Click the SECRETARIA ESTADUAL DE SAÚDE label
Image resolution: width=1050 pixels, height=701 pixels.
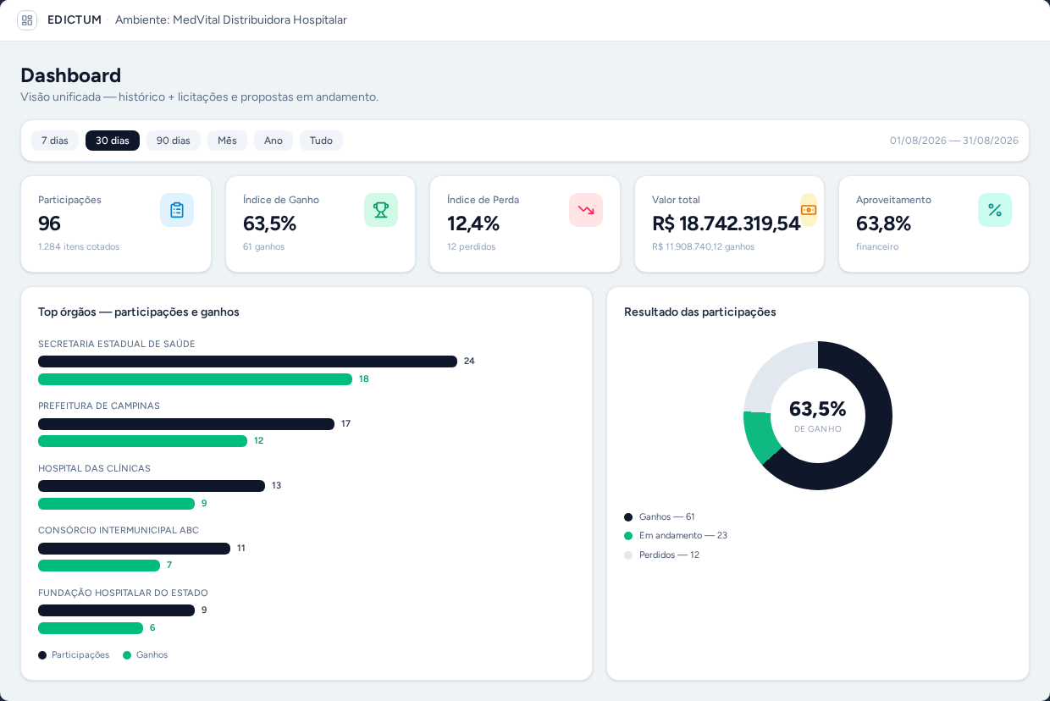[x=117, y=344]
